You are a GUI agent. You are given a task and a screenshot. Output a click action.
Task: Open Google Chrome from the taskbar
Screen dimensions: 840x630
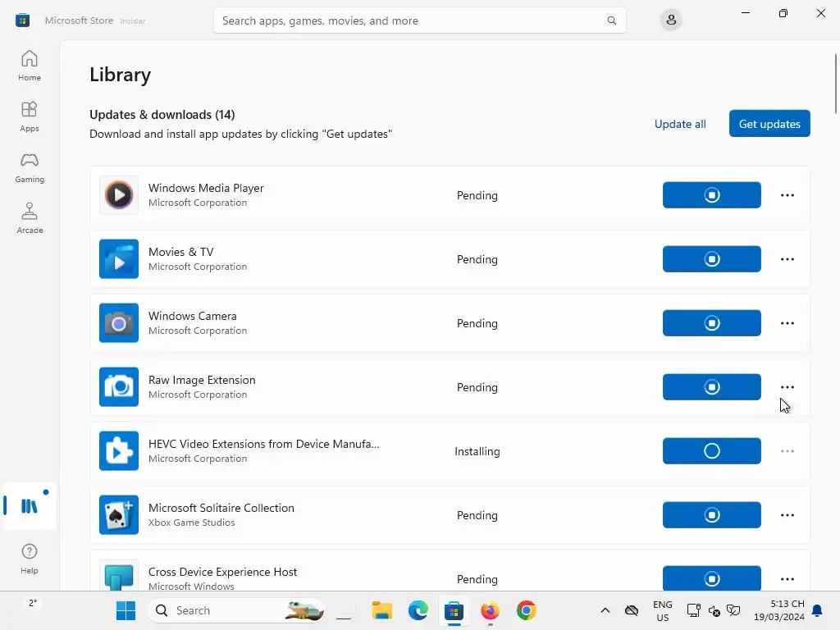526,610
